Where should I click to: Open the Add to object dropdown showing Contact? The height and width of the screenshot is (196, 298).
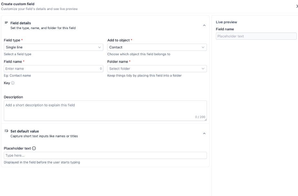tap(157, 47)
